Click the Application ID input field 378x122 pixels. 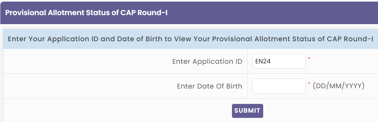(x=279, y=61)
